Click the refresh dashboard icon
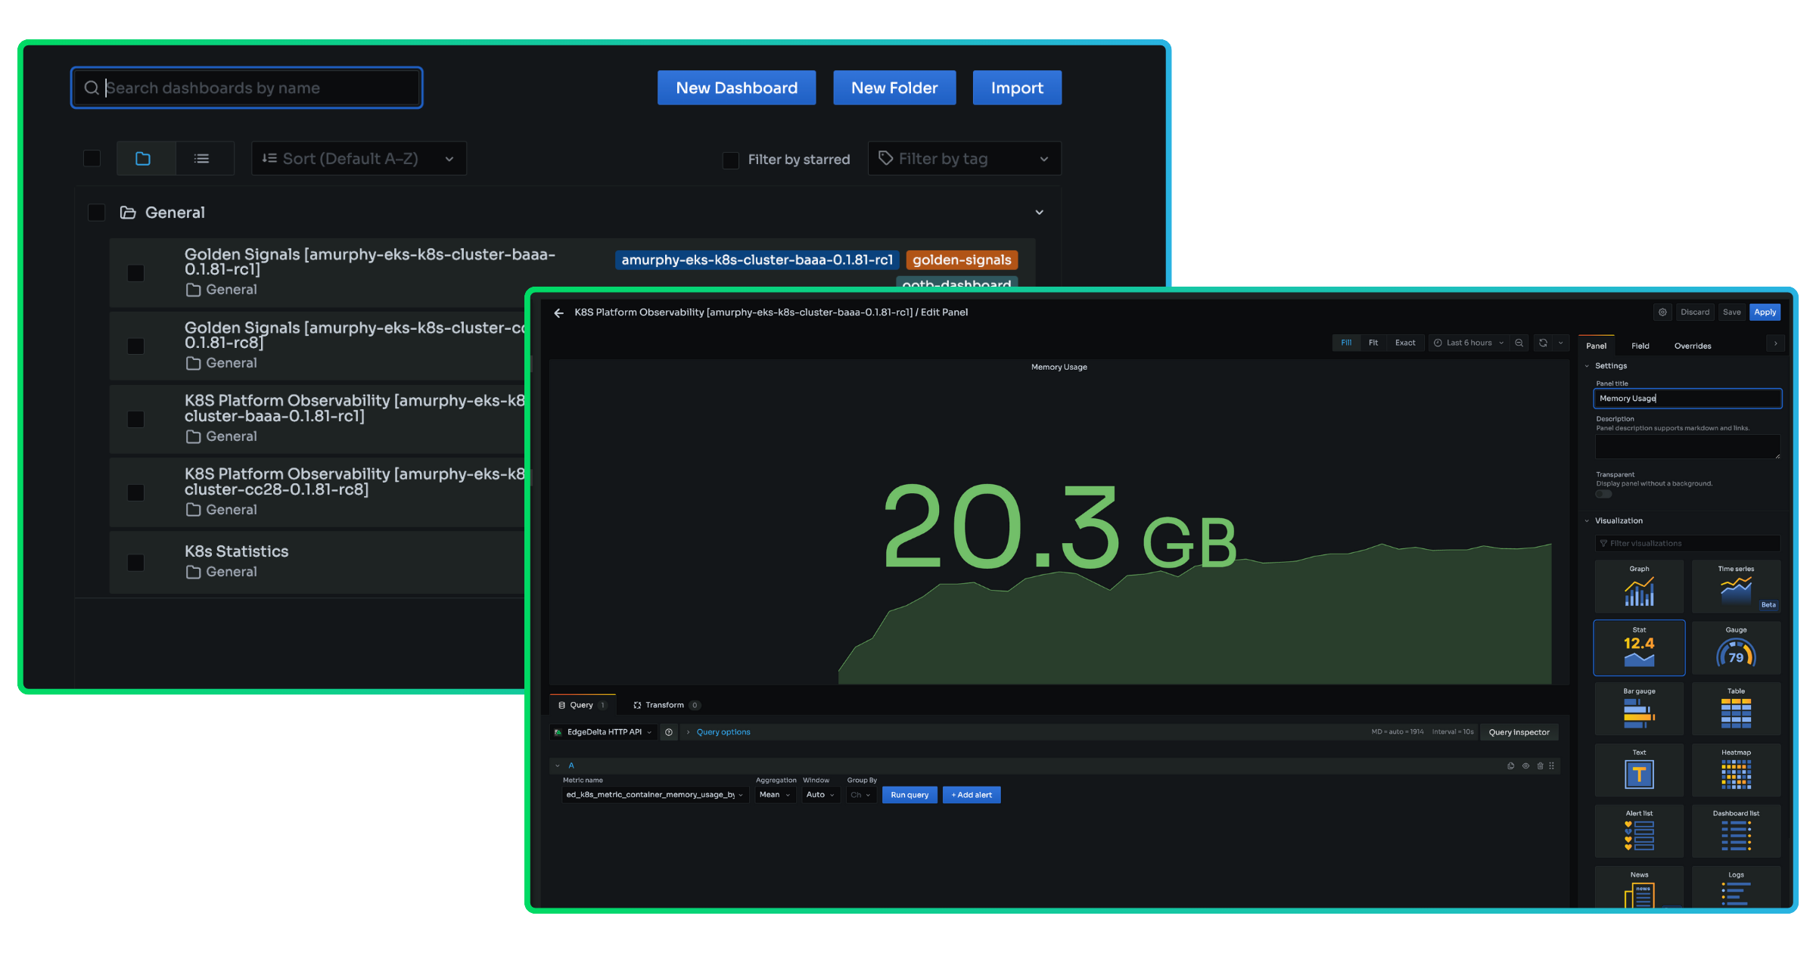 pos(1543,343)
